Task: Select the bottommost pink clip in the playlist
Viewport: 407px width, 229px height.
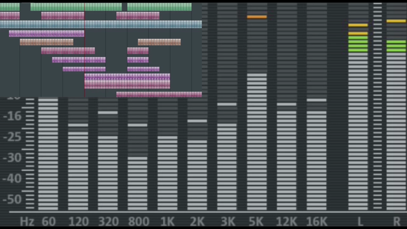Action: click(x=159, y=94)
